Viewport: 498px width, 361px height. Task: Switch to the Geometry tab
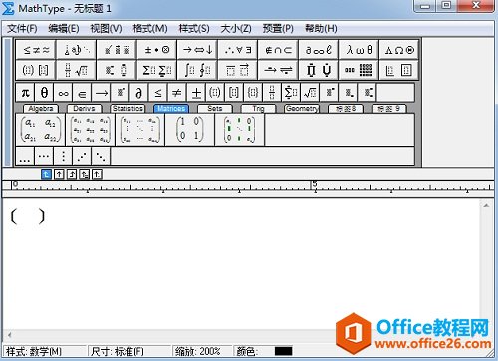[302, 109]
